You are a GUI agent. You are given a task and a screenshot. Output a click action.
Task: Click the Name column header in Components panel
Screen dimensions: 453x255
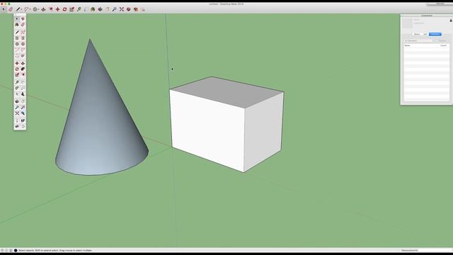pyautogui.click(x=408, y=45)
